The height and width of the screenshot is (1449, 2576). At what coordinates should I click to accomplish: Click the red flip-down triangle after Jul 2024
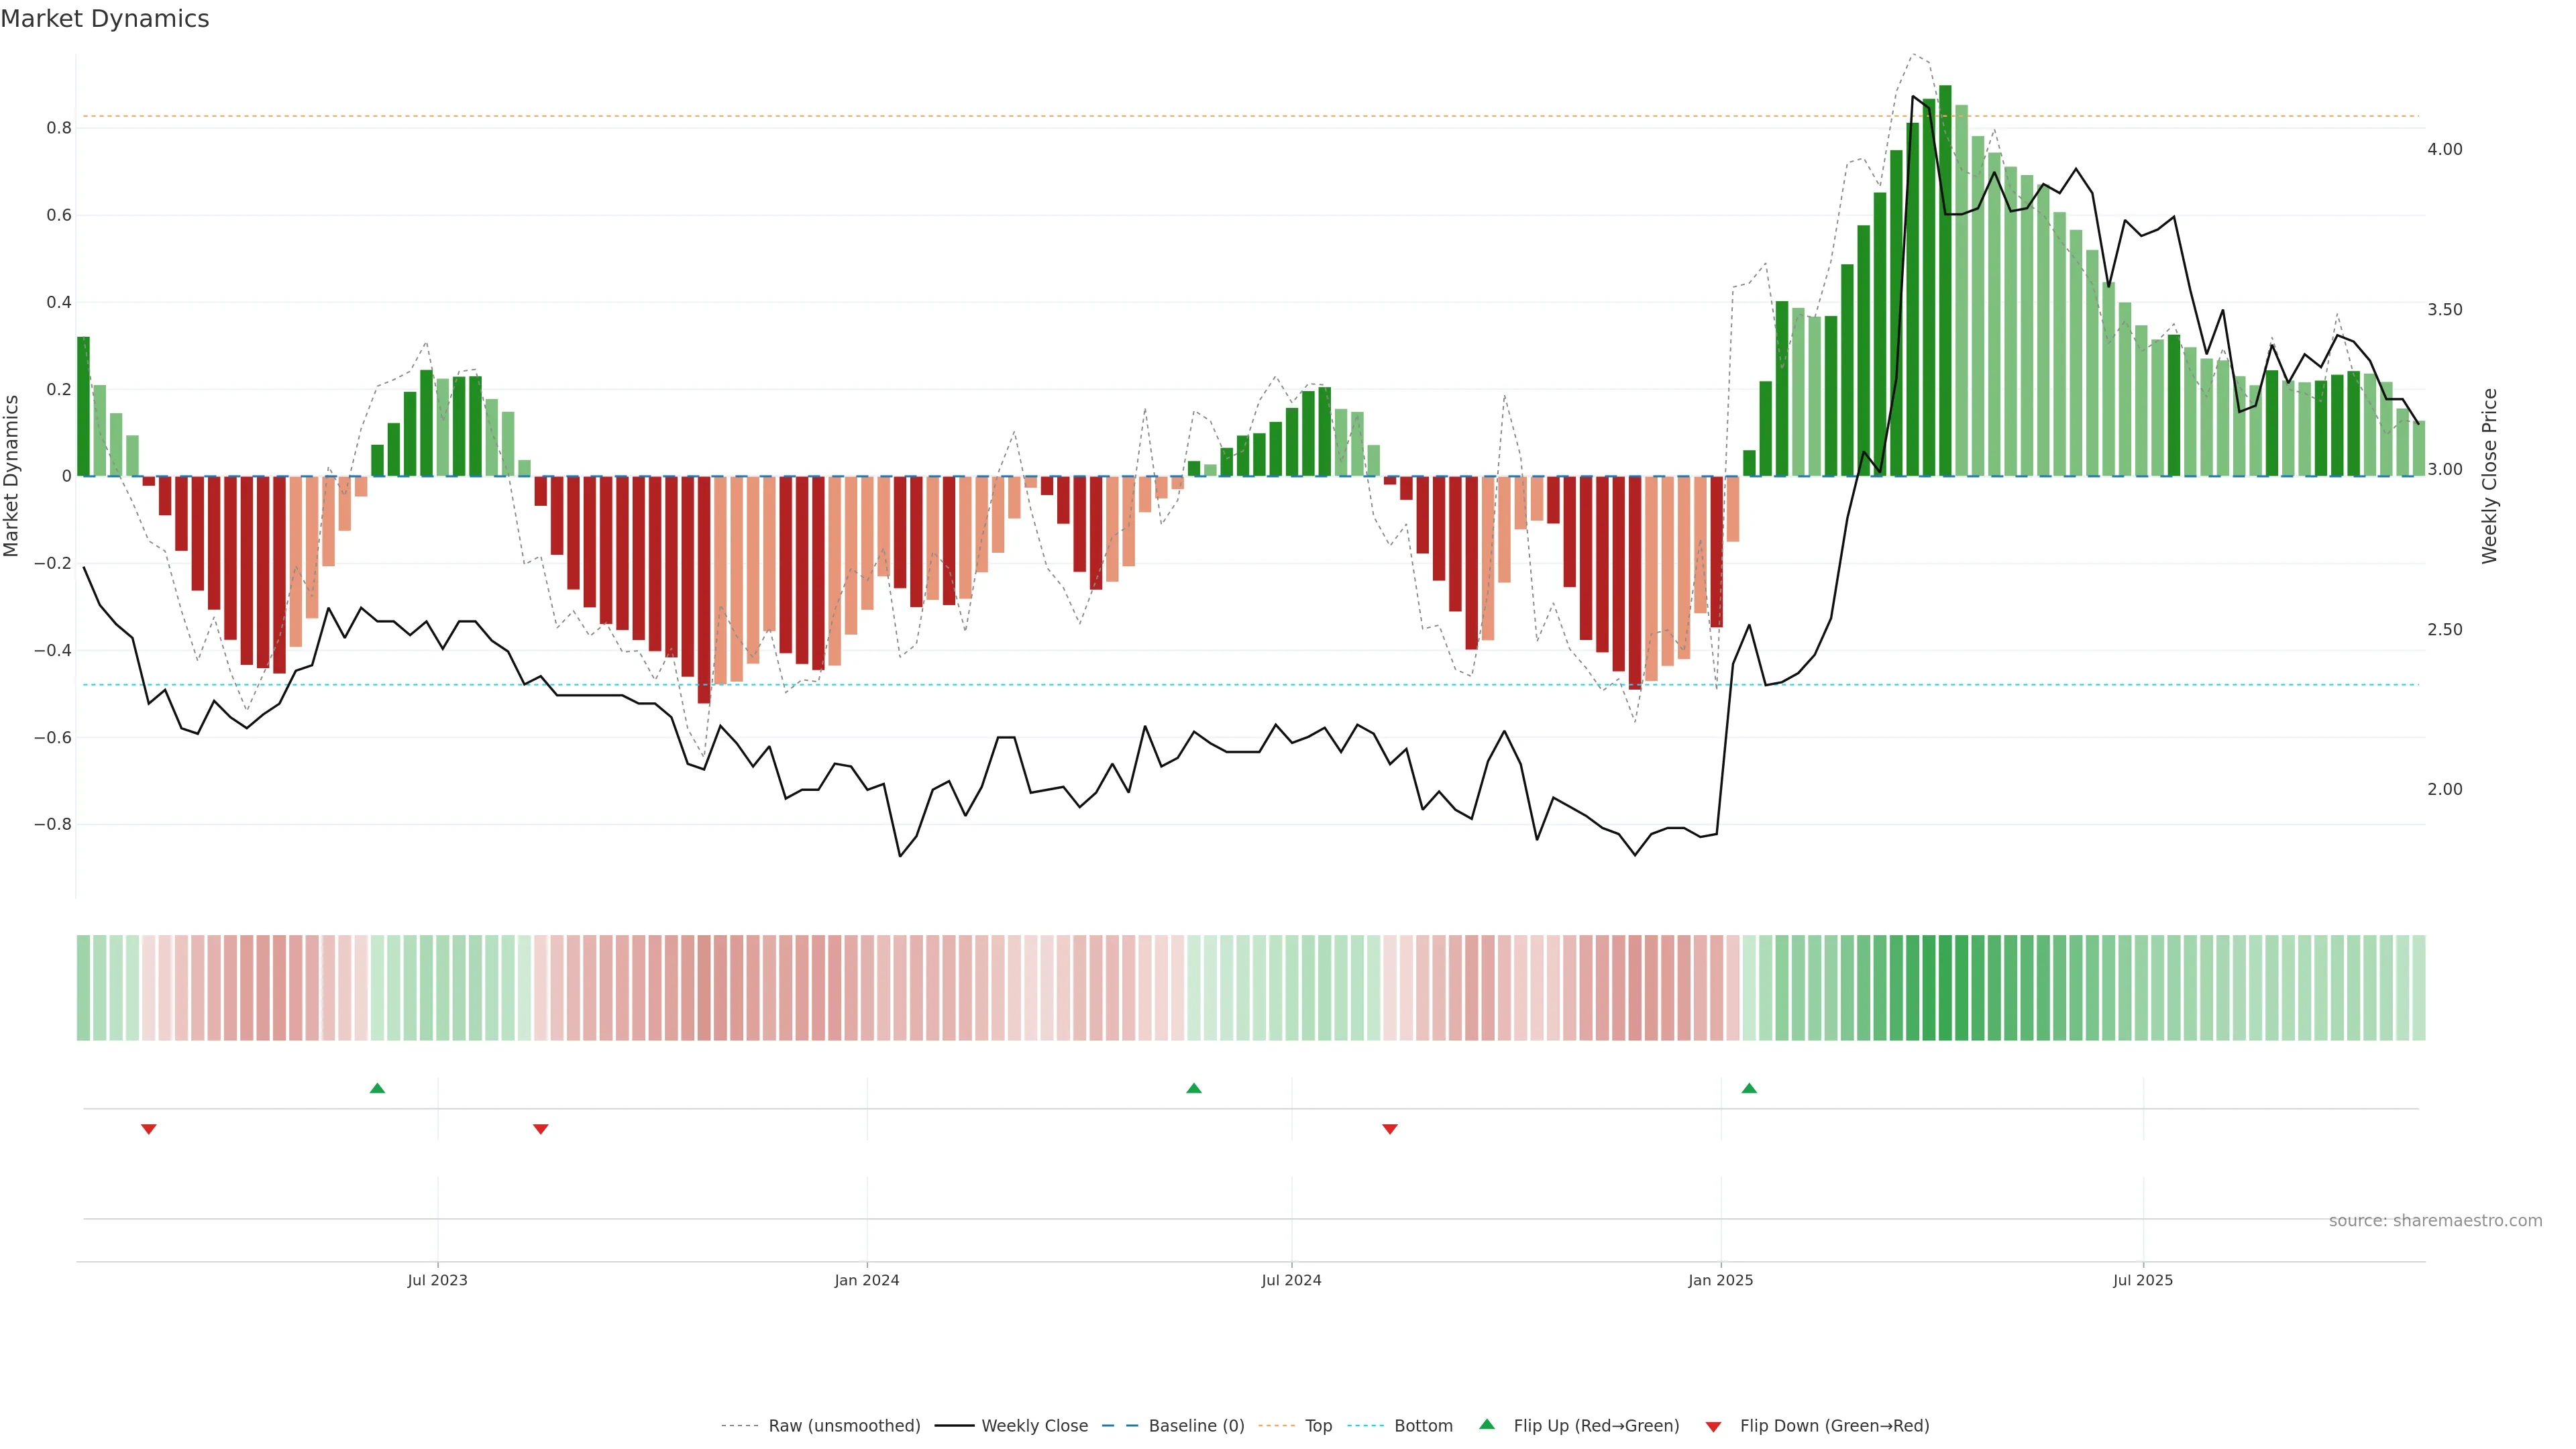pos(1390,1129)
